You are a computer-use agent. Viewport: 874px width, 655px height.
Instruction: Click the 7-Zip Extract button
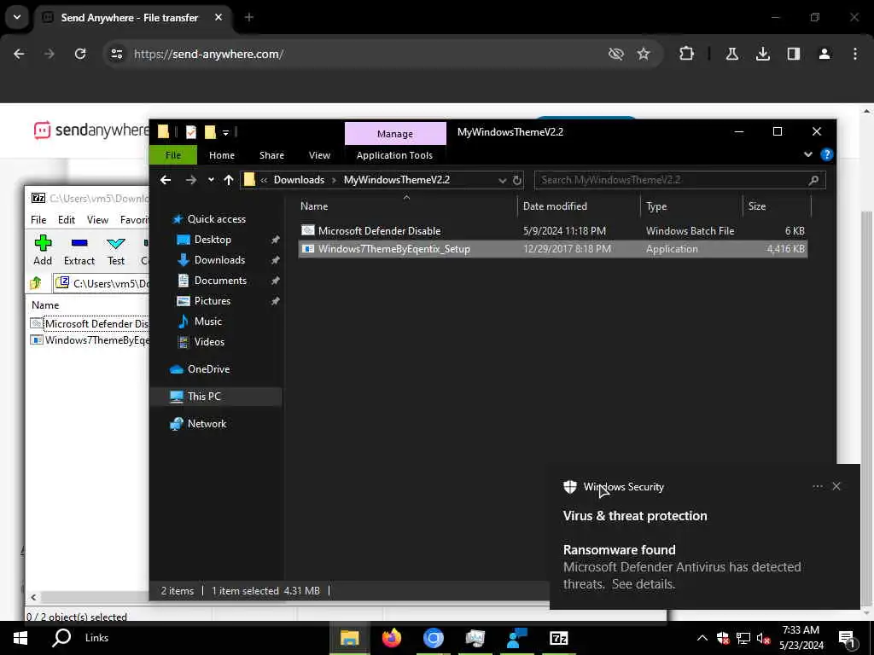click(x=79, y=251)
